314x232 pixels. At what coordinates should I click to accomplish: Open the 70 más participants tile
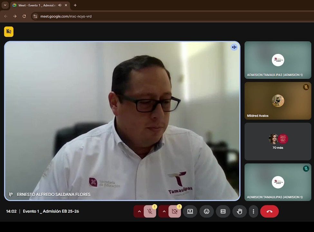(278, 141)
